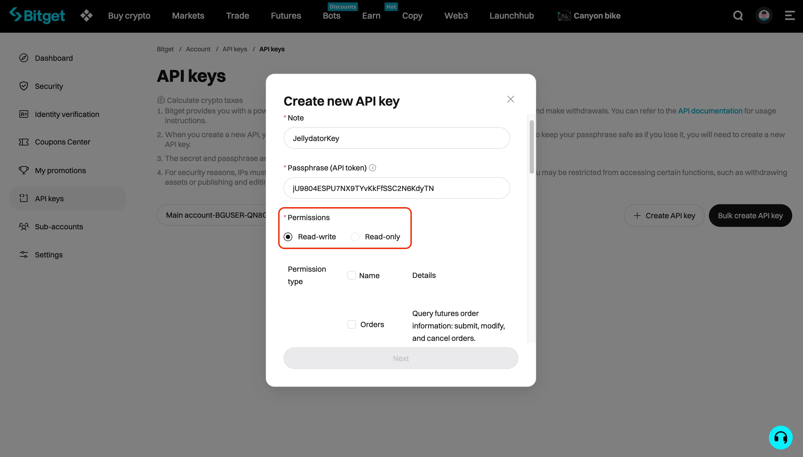The image size is (803, 457).
Task: Open the API documentation link
Action: point(710,111)
